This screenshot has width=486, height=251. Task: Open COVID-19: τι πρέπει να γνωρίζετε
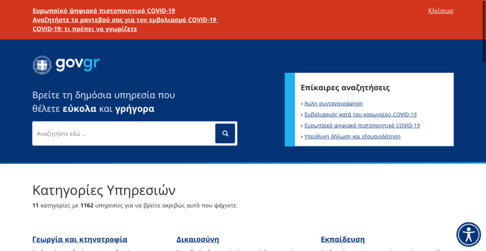84,28
